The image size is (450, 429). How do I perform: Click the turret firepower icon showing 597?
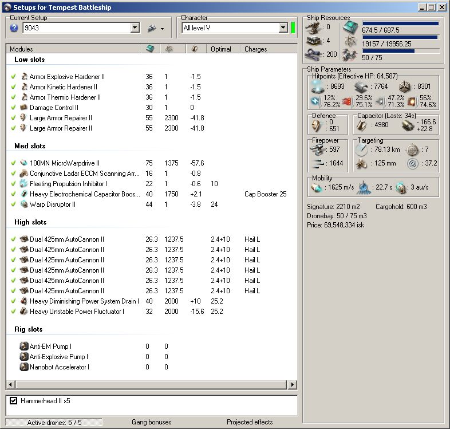[x=317, y=149]
